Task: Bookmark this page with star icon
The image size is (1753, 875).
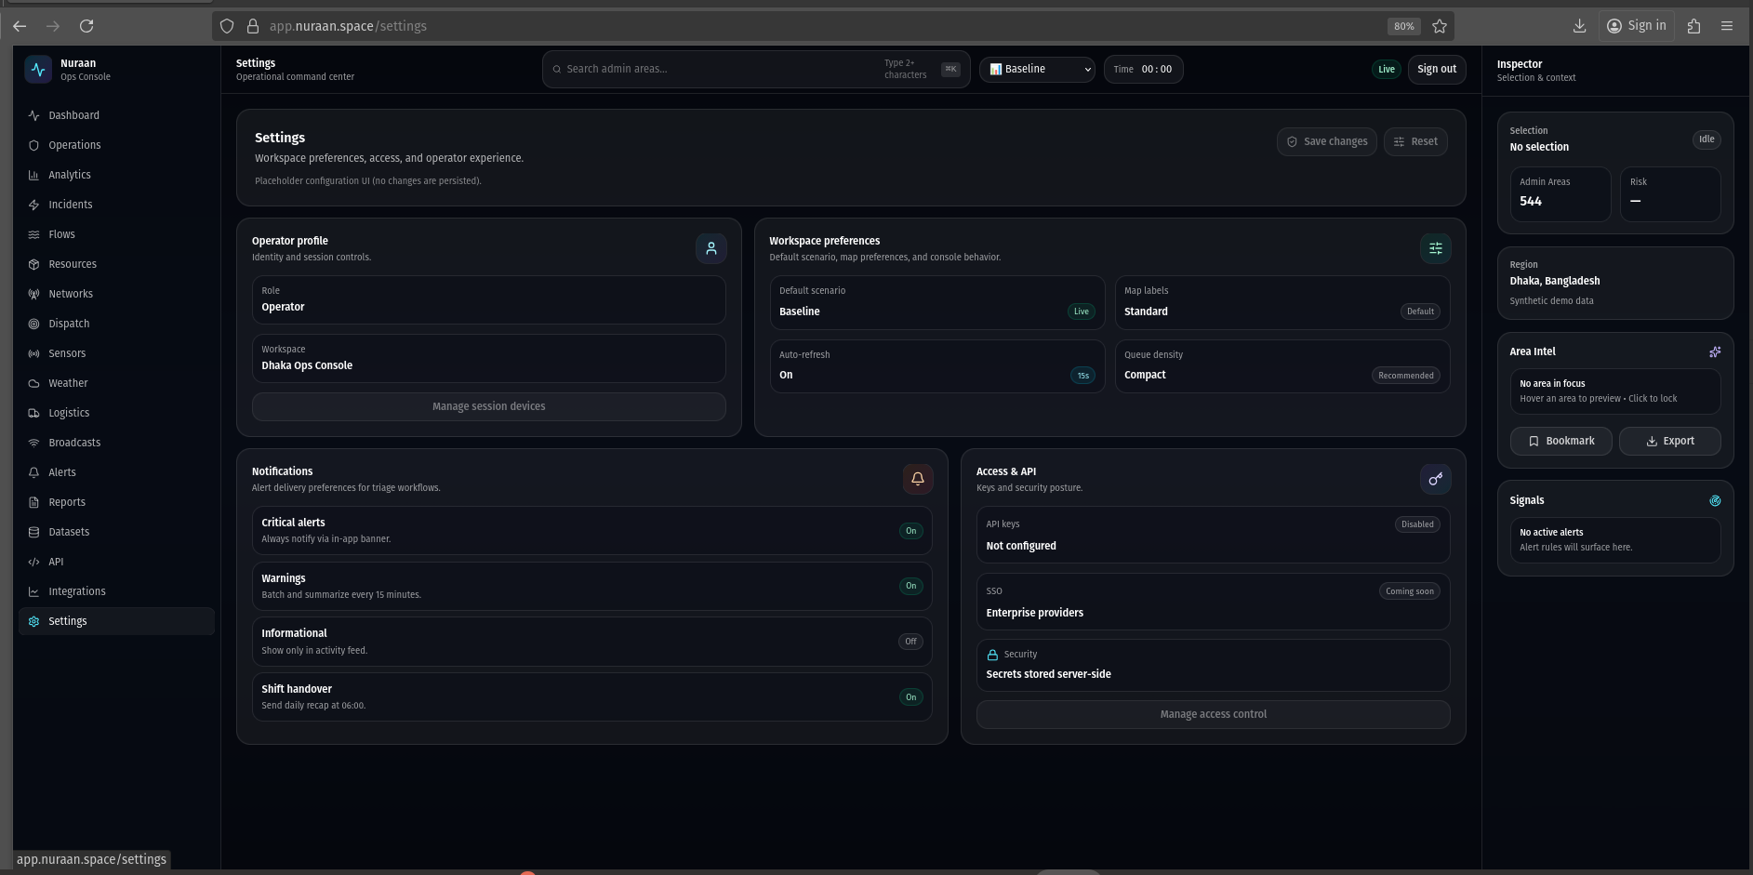Action: (1439, 26)
